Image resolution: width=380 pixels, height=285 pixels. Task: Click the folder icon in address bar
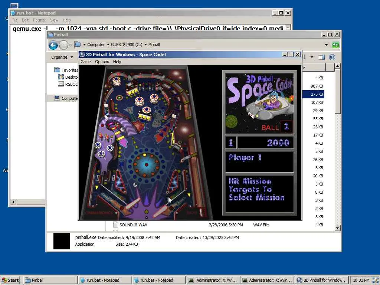click(x=78, y=45)
